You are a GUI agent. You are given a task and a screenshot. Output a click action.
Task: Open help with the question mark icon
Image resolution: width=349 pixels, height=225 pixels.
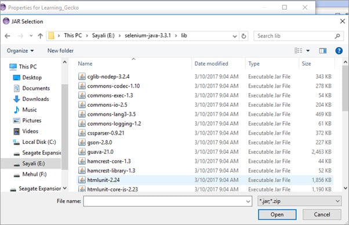pos(339,51)
